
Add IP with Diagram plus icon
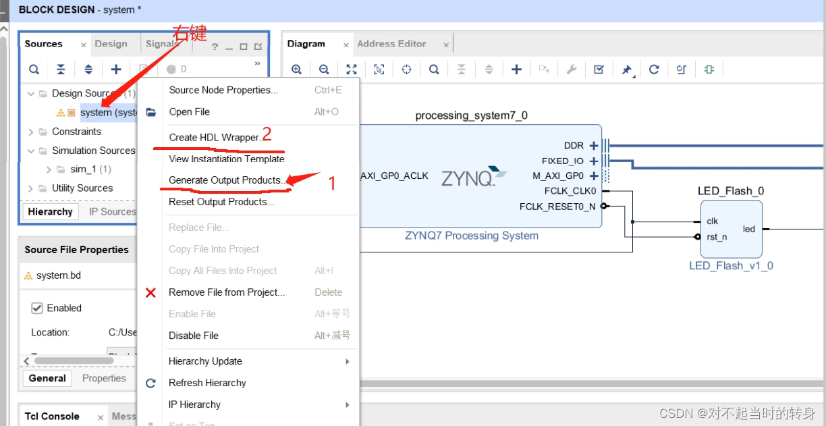[x=516, y=69]
